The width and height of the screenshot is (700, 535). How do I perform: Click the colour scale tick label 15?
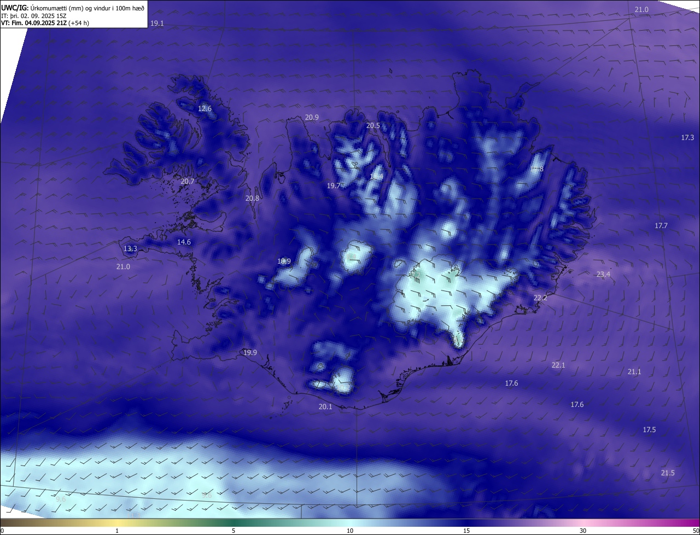(x=466, y=531)
